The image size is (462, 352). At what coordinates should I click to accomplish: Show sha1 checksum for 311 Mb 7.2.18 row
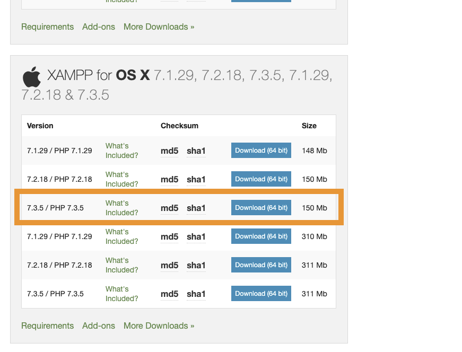196,266
